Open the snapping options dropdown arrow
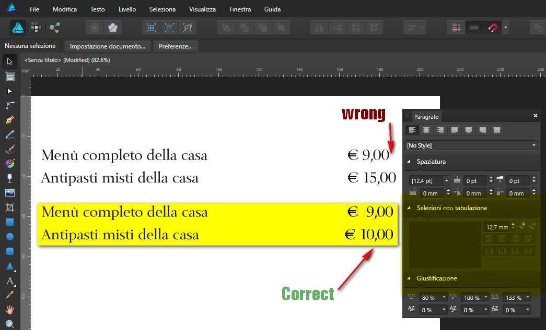This screenshot has width=546, height=330. pyautogui.click(x=506, y=28)
